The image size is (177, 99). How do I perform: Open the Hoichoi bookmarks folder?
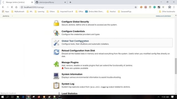[x=111, y=12]
